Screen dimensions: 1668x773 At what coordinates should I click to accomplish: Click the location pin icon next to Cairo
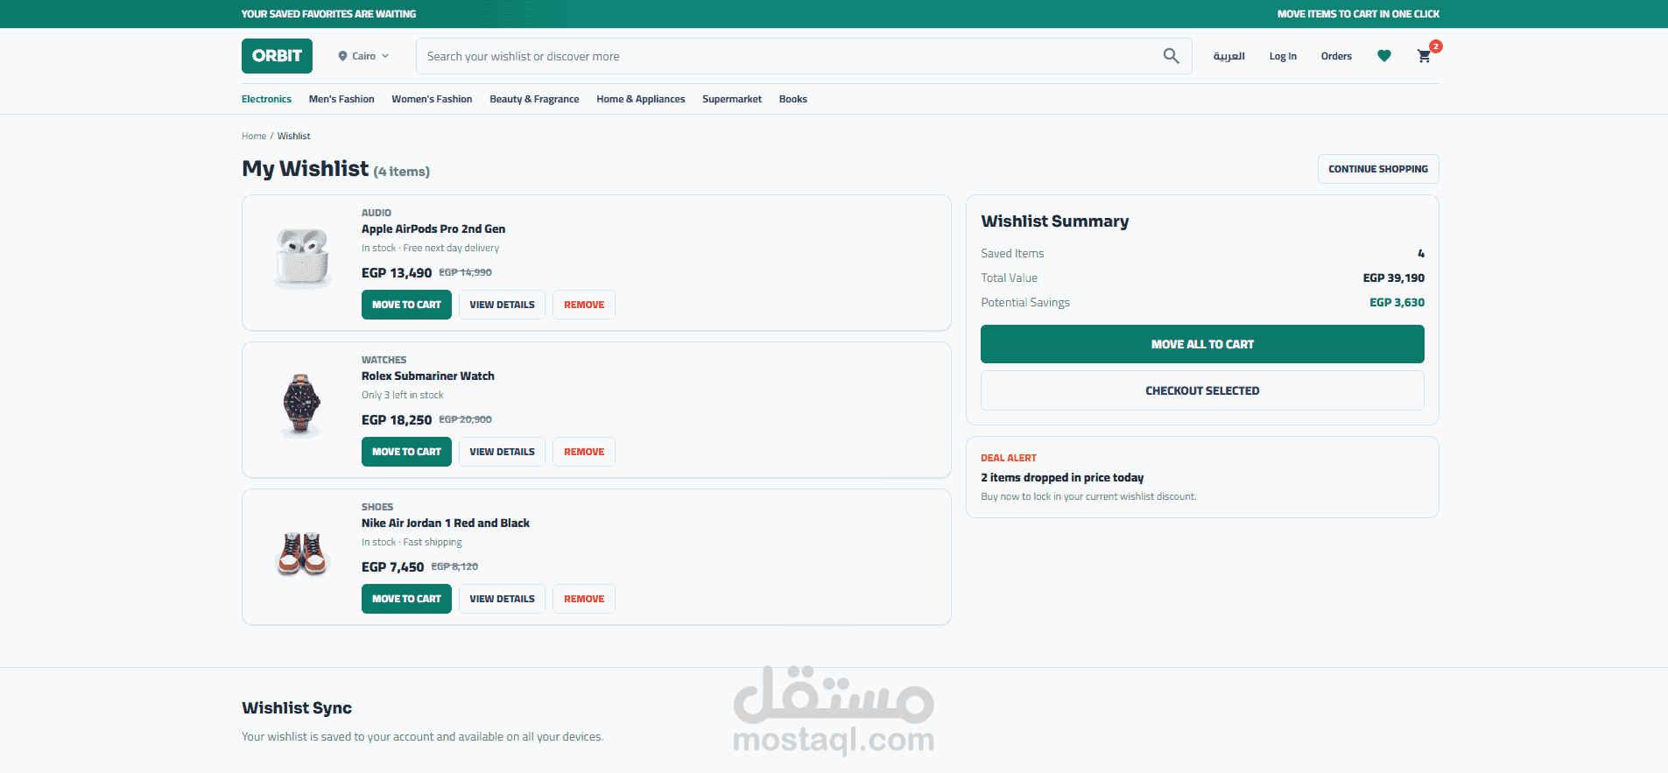(342, 56)
